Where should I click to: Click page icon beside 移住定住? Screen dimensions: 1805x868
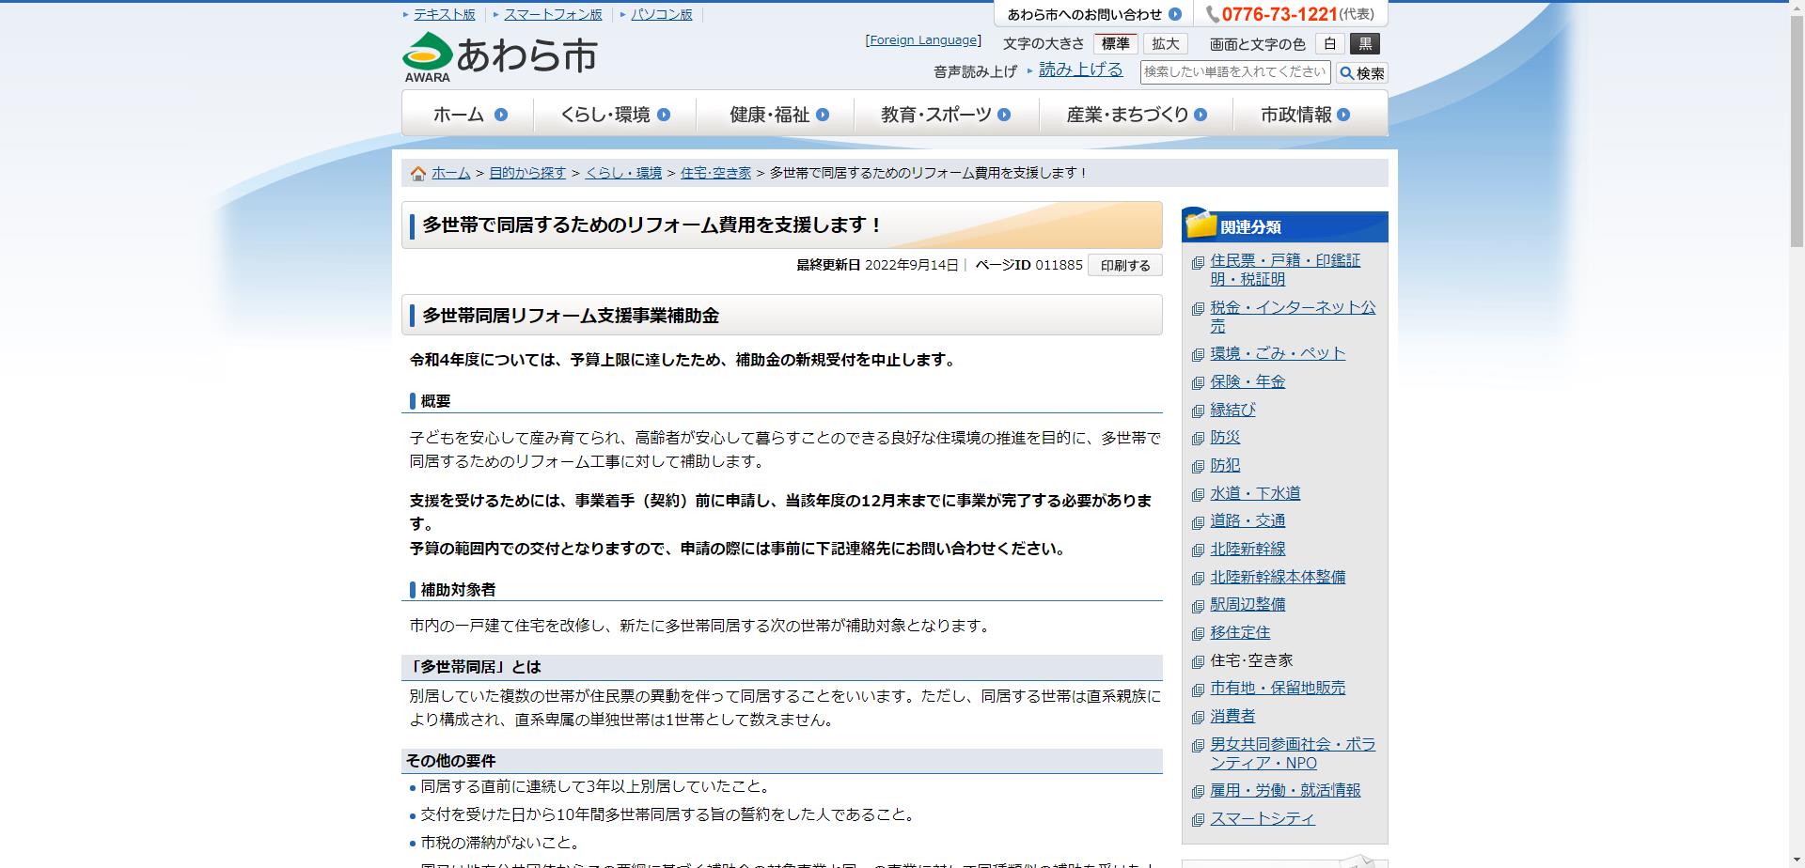point(1198,634)
